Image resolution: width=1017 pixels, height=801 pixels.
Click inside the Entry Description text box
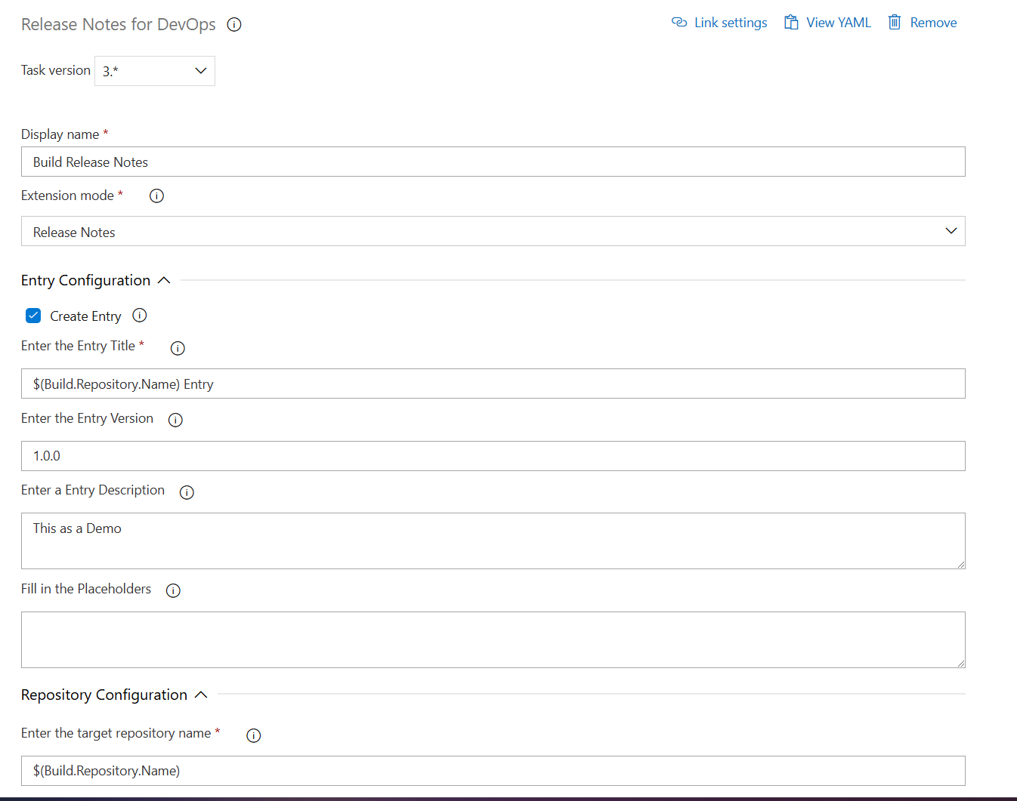tap(491, 541)
